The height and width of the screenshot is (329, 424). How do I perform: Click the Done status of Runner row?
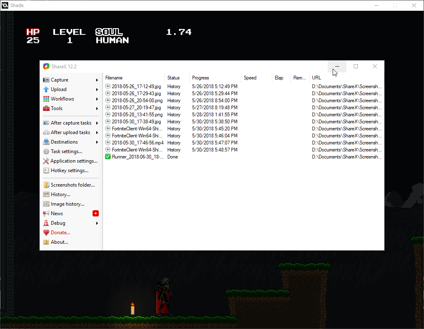pos(172,157)
